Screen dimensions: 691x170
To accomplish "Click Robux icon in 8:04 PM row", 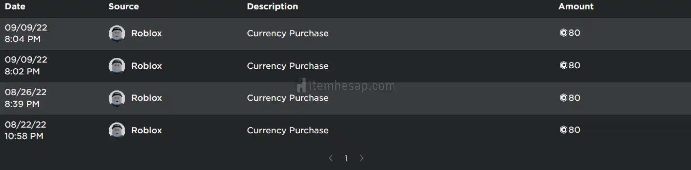I will pyautogui.click(x=563, y=33).
